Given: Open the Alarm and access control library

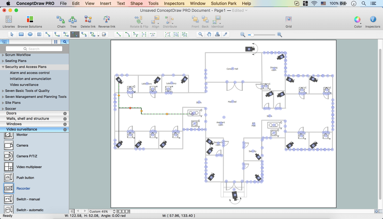Looking at the screenshot, I should point(30,73).
